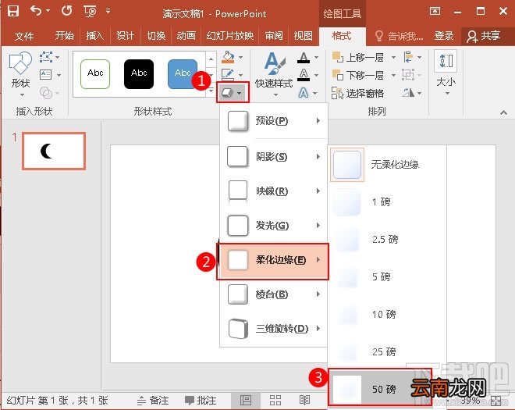Image resolution: width=515 pixels, height=410 pixels.
Task: Open the 棱台(B) bevel submenu
Action: (274, 294)
